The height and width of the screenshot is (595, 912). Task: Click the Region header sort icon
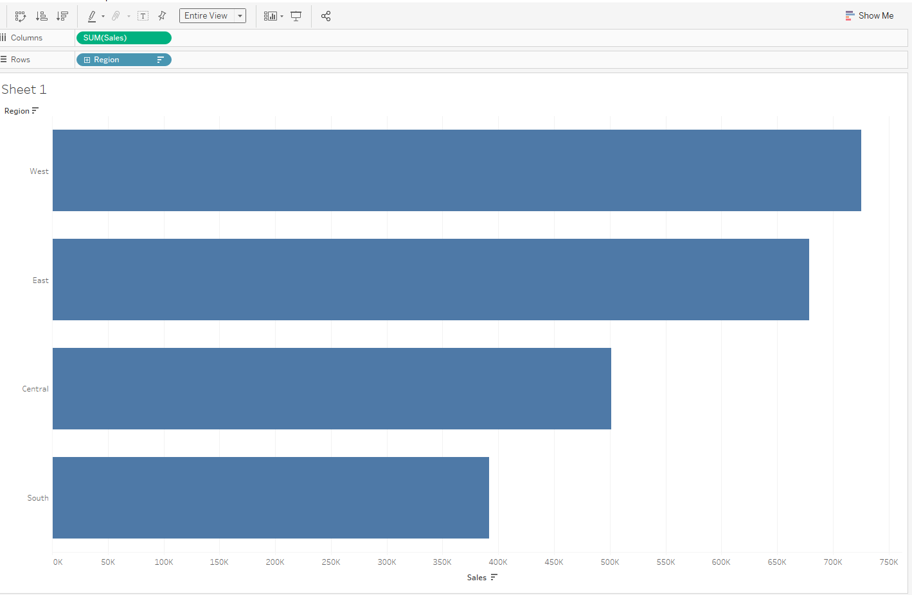click(x=35, y=110)
